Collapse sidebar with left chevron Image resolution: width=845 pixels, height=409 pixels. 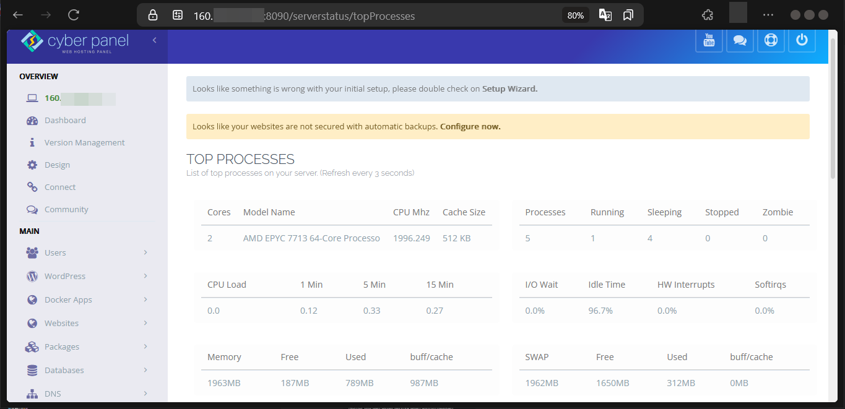(154, 40)
